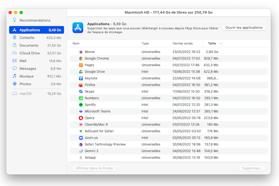Click the Corbeille trash icon in sidebar
Viewport: 279px width, 186px height.
click(x=15, y=37)
